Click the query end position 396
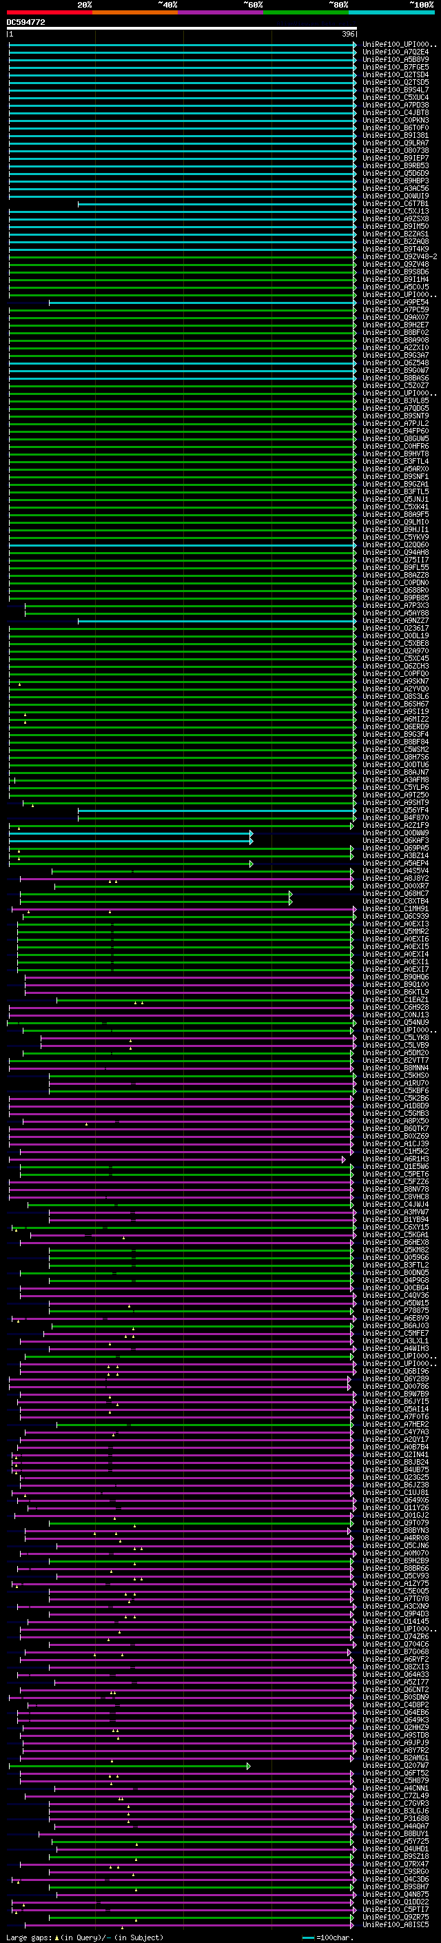 click(x=348, y=34)
